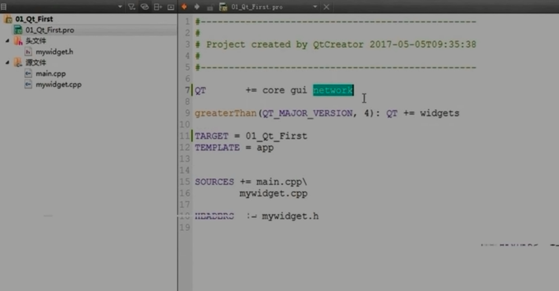Toggle synchronize with editor link icon
The width and height of the screenshot is (559, 291).
coord(145,7)
